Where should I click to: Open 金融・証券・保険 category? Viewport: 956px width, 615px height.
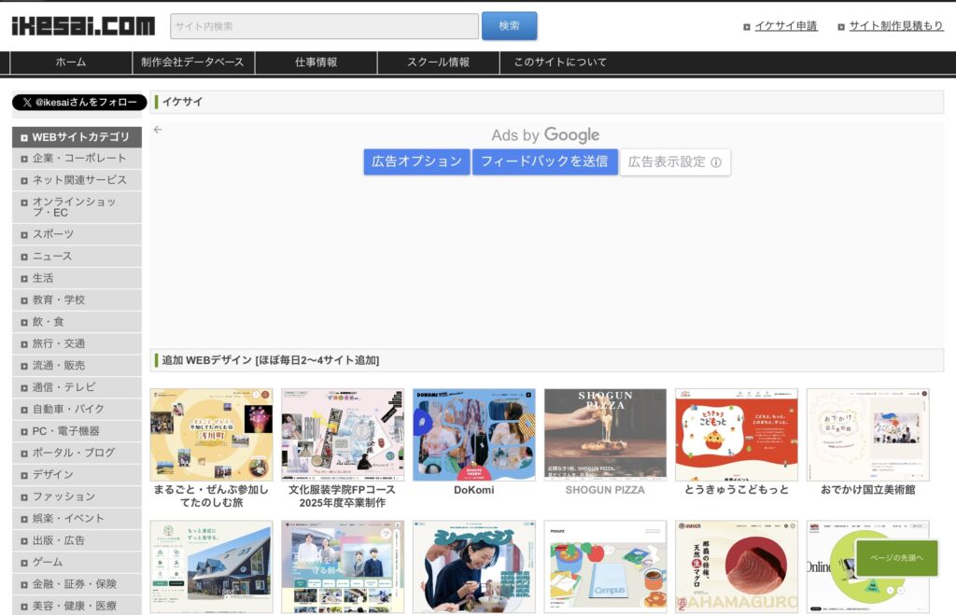click(77, 584)
